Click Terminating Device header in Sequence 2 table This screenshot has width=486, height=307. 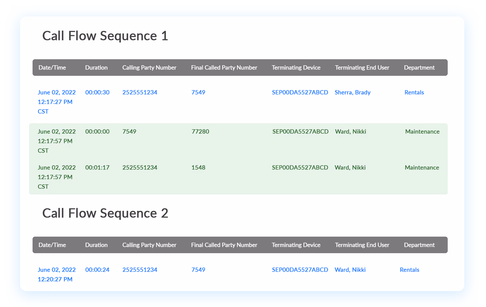296,245
